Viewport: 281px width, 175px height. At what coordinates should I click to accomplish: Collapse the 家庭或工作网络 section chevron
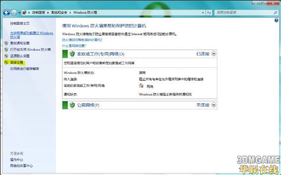point(214,54)
